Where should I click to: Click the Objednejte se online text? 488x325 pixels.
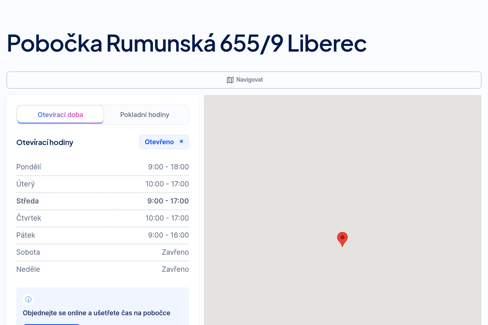pos(96,313)
